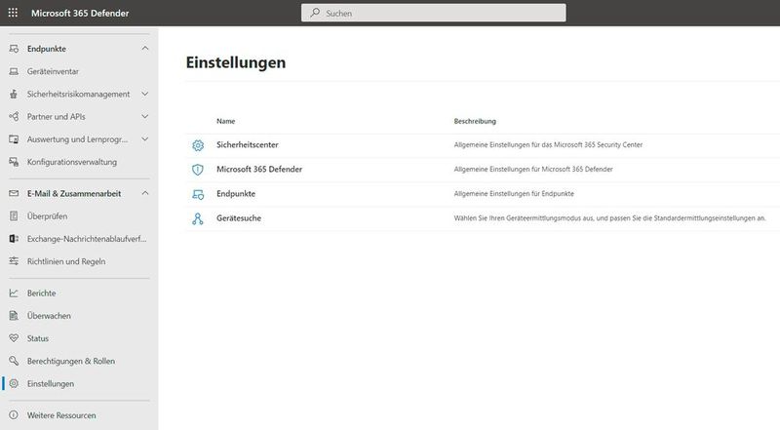The width and height of the screenshot is (780, 430).
Task: Click description "Allgemeine Einstellungen für Microsoft 365 Defender"
Action: coord(533,170)
